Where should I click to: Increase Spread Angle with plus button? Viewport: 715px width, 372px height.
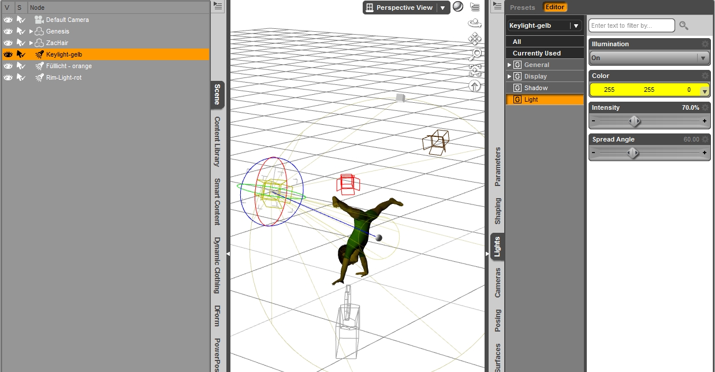pyautogui.click(x=705, y=153)
